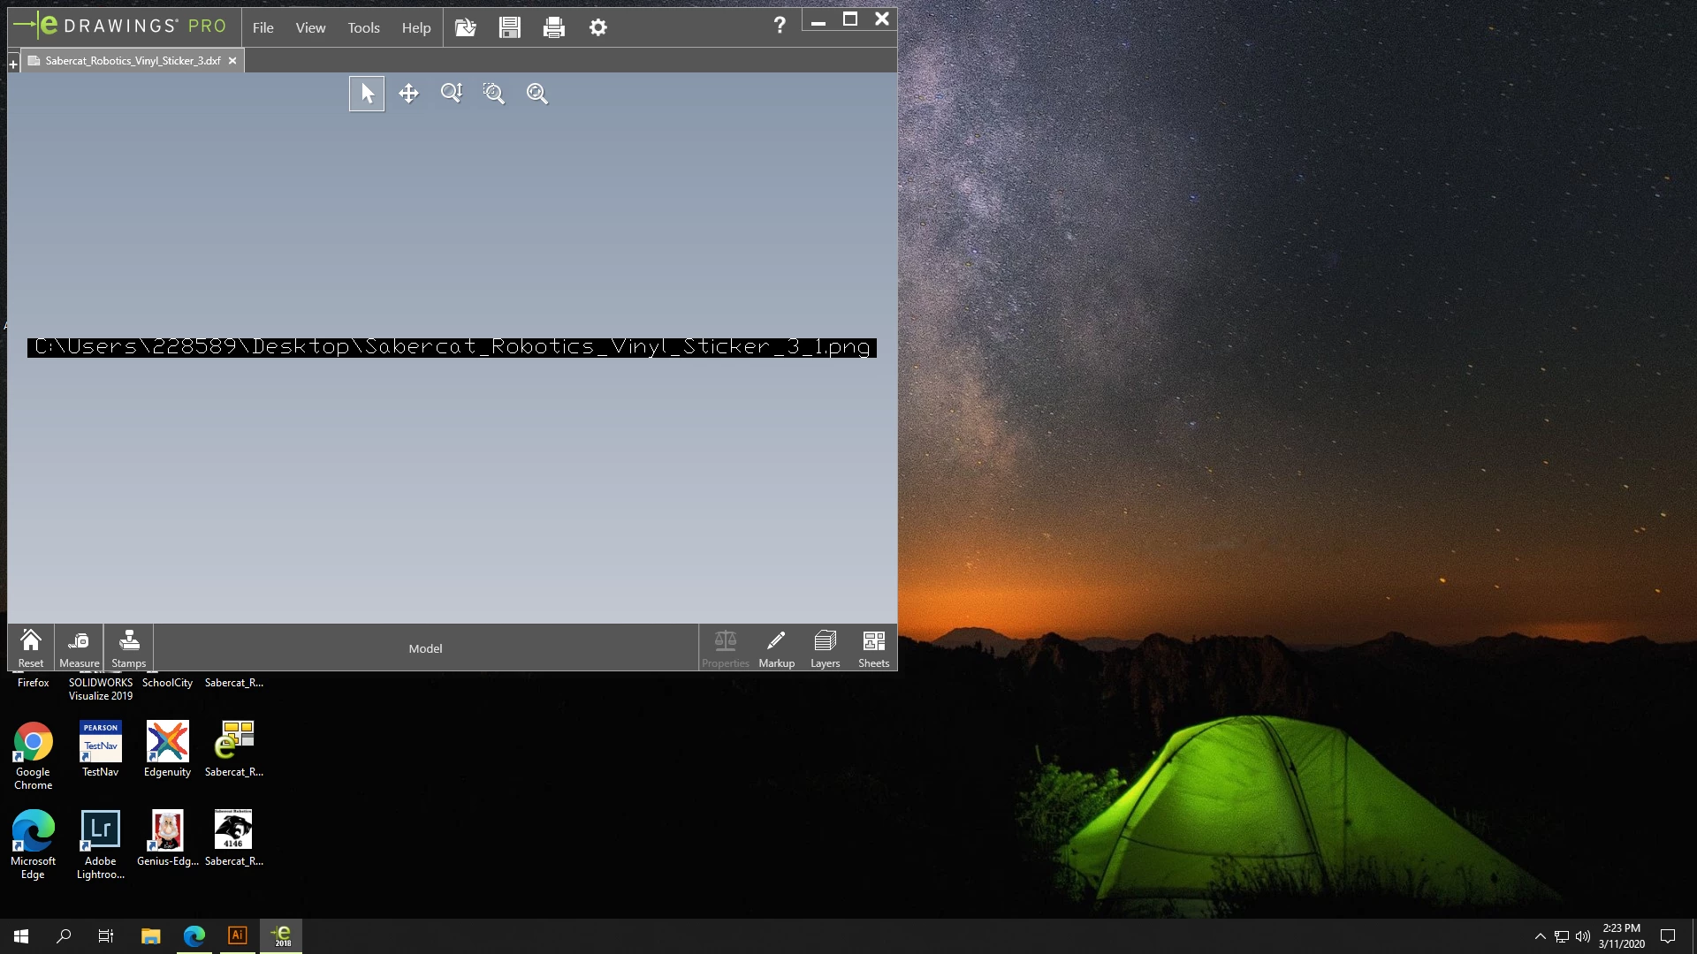This screenshot has height=954, width=1697.
Task: Open the Measure tool
Action: coord(79,648)
